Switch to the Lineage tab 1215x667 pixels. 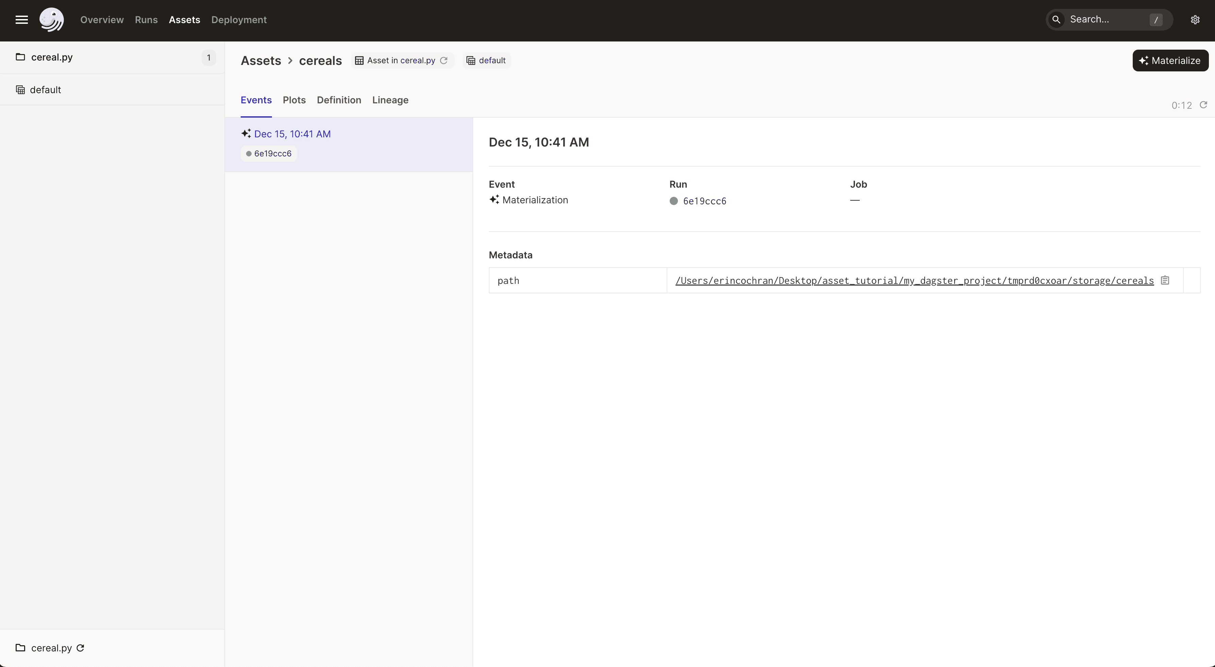(x=391, y=100)
